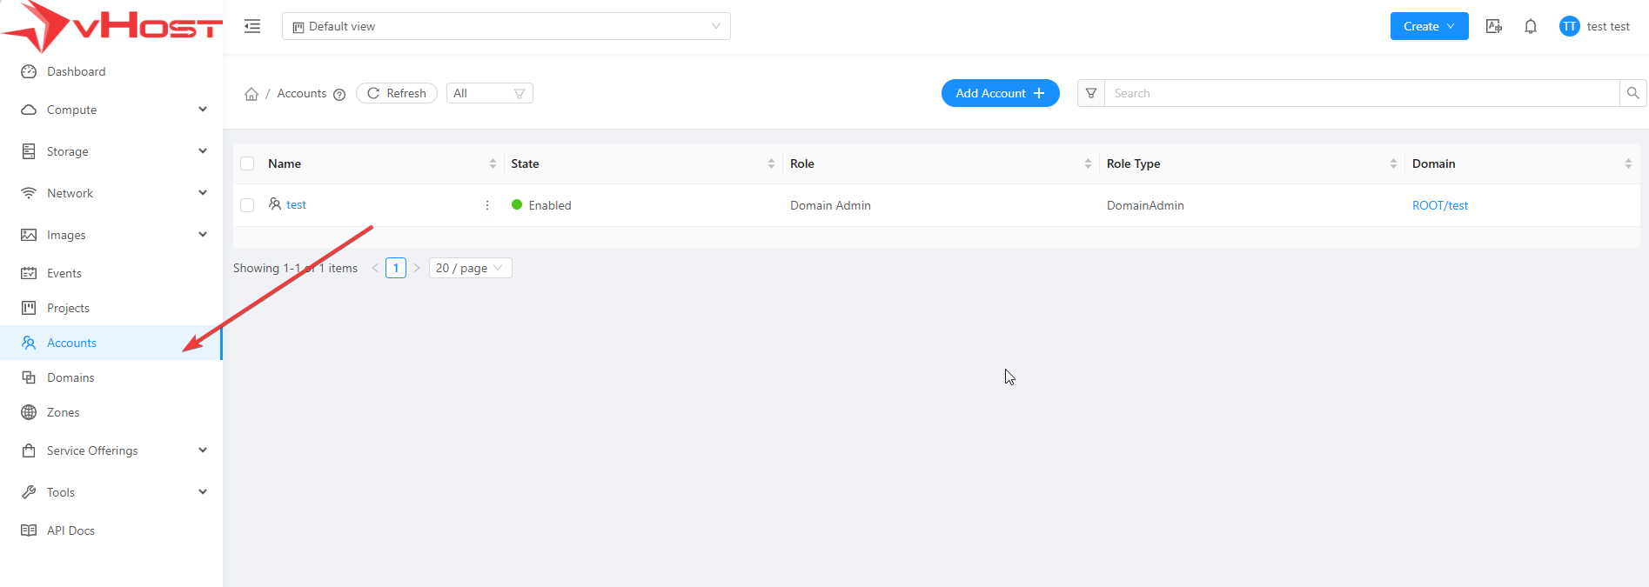Click the home breadcrumb icon
The height and width of the screenshot is (587, 1649).
click(251, 94)
